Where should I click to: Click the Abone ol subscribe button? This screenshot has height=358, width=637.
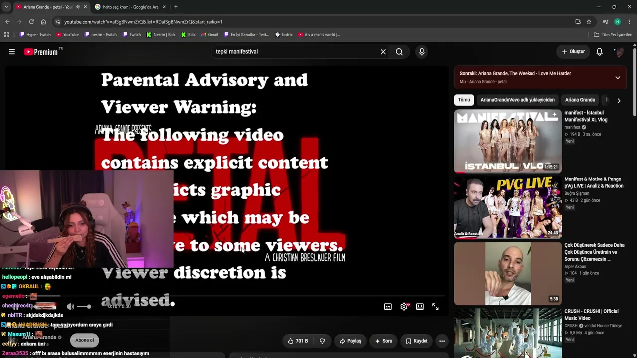[x=85, y=340]
